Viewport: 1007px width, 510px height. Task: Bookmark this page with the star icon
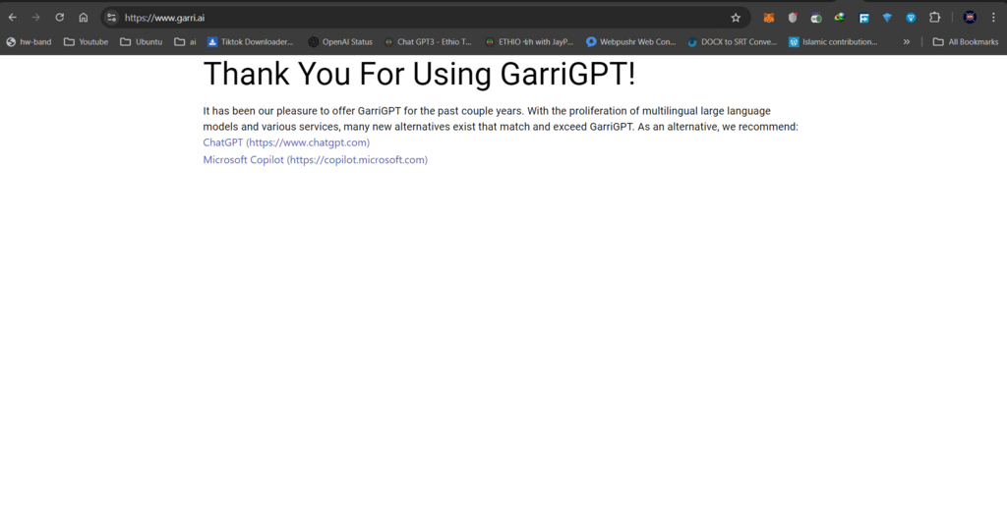pos(736,18)
